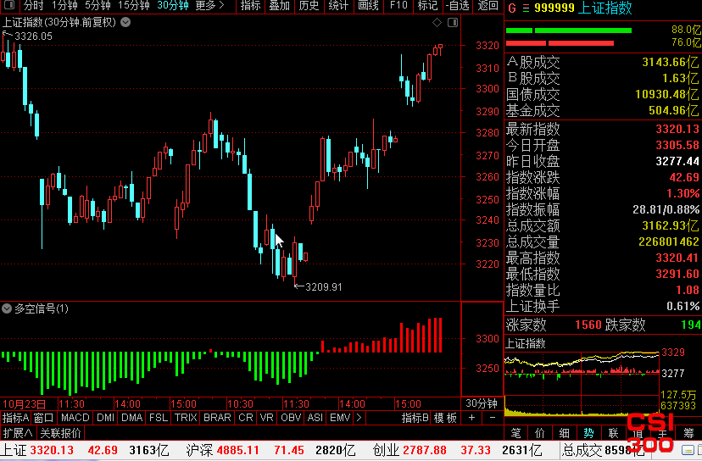Image resolution: width=702 pixels, height=461 pixels.
Task: Open F10 company info
Action: [x=398, y=5]
